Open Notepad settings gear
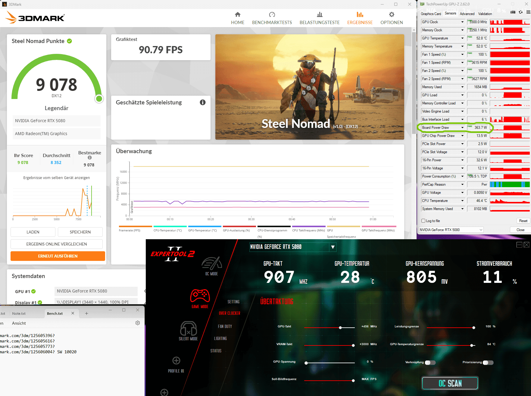Screen dimensions: 531x396 (x=138, y=323)
